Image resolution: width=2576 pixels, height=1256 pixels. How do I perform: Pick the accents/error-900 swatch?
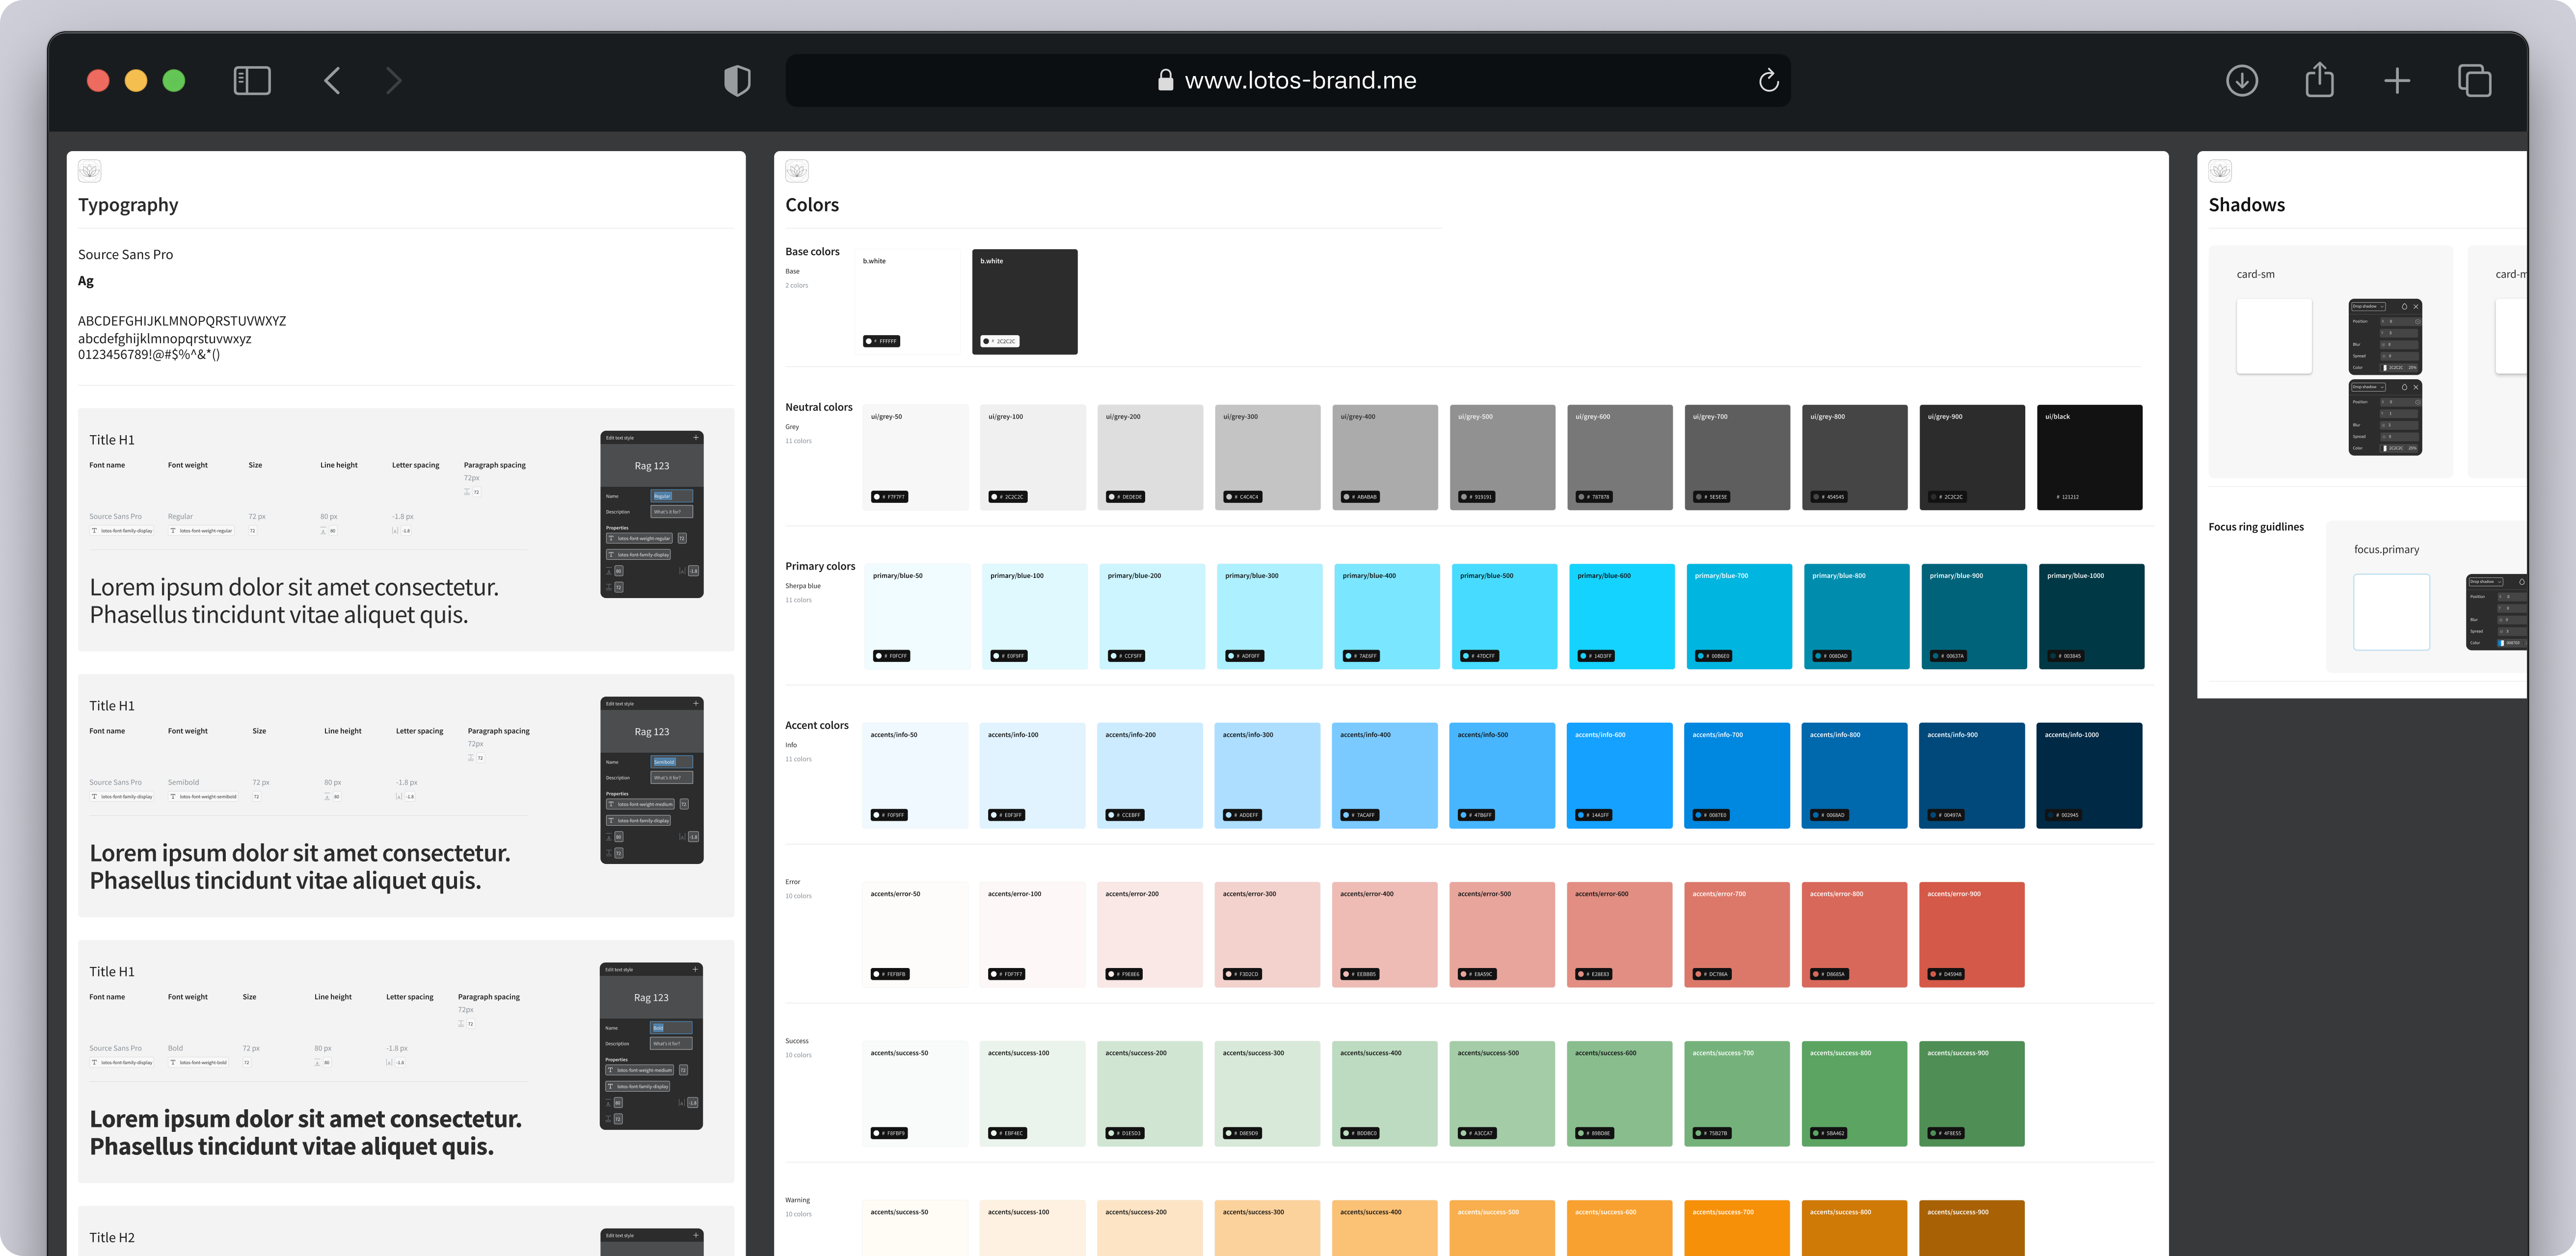[1972, 934]
